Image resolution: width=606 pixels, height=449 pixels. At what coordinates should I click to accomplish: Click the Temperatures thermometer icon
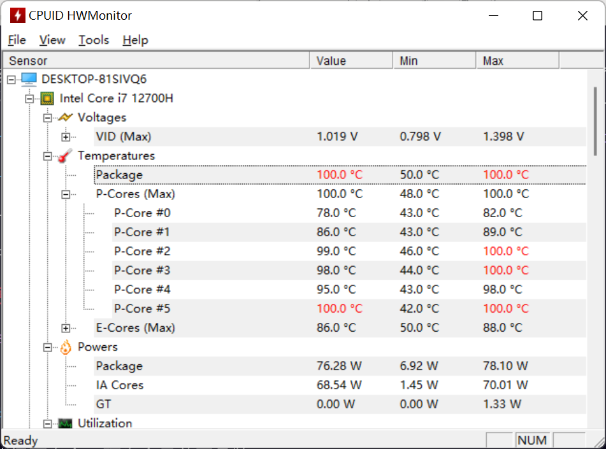pos(65,156)
